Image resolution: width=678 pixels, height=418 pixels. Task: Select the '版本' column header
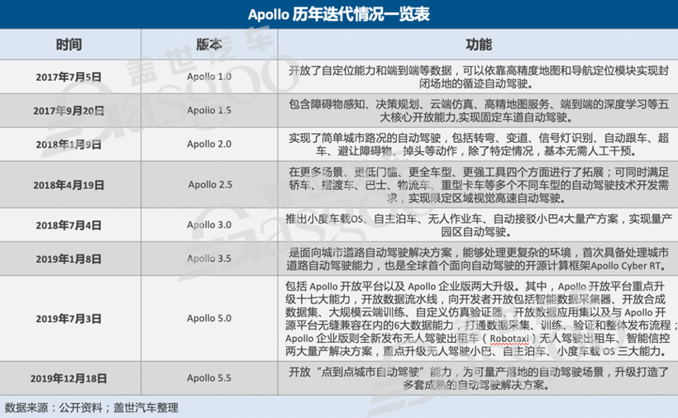pos(209,44)
